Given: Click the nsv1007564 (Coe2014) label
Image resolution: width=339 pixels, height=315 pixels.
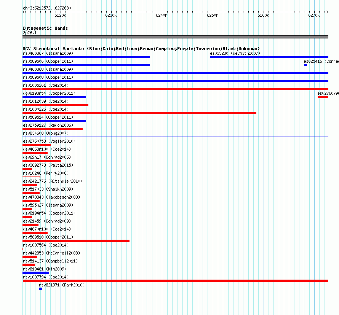Looking at the screenshot, I should (x=46, y=245).
